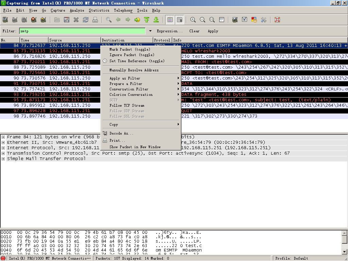Jump to the first packet

click(147, 20)
